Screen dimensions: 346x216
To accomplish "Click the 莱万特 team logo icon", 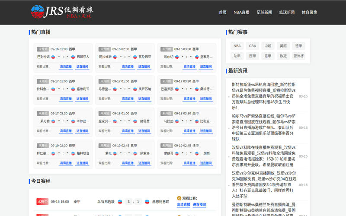I will coord(53,121).
